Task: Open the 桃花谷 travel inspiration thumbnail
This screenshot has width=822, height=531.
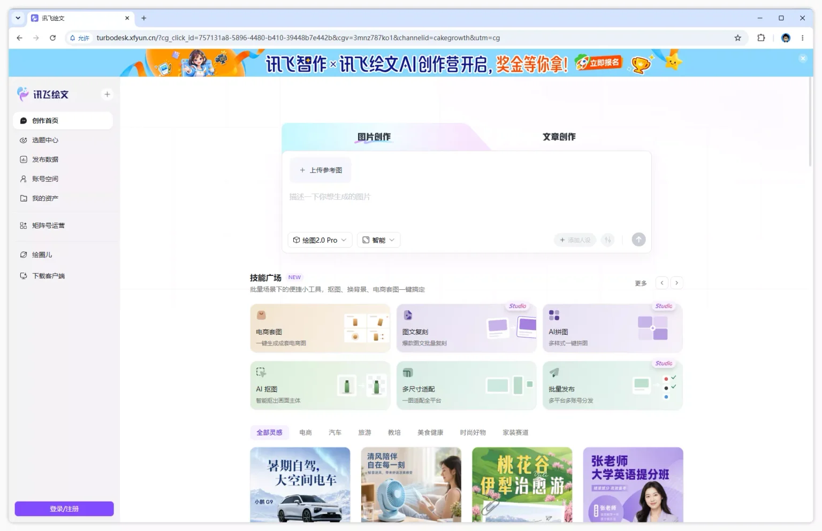Action: 522,484
